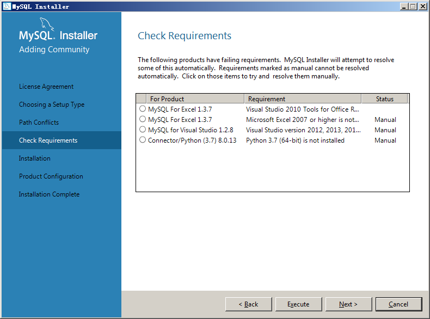Click the Manual status in the Connector/Python row
Image resolution: width=430 pixels, height=319 pixels.
[385, 140]
